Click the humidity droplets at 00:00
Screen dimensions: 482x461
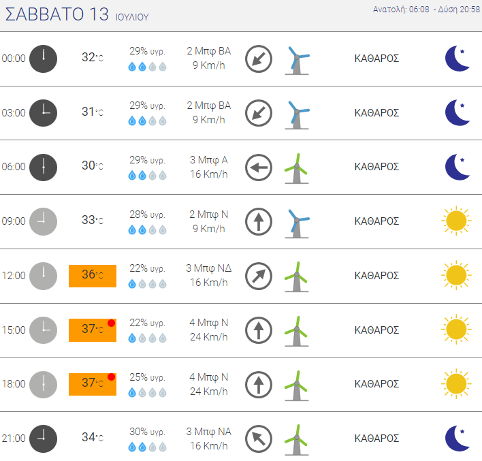[x=147, y=67]
